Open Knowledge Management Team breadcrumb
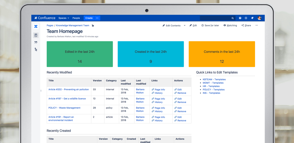This screenshot has height=143, width=294. [73, 25]
